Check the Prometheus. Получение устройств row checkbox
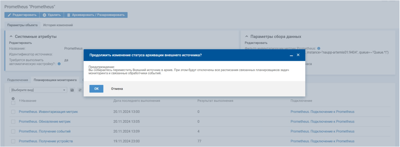This screenshot has height=147, width=400. pyautogui.click(x=13, y=141)
